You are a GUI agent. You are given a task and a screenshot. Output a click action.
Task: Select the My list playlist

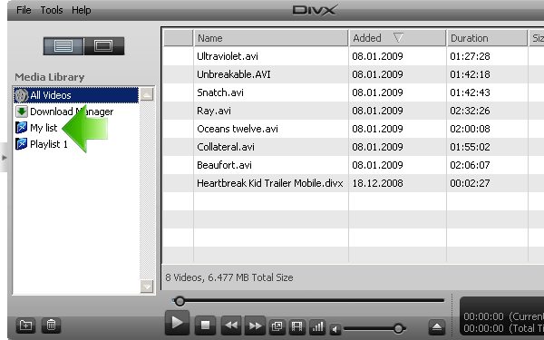tap(44, 128)
